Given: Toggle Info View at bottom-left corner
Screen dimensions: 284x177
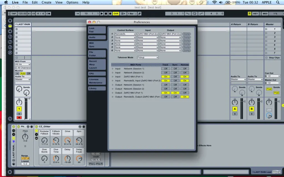Looking at the screenshot, I should pyautogui.click(x=10, y=172).
